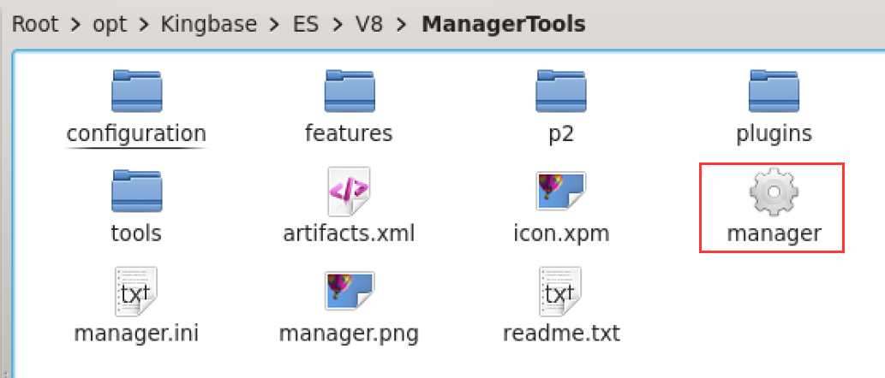Click the "configuration" folder name
Image resolution: width=885 pixels, height=378 pixels.
136,134
